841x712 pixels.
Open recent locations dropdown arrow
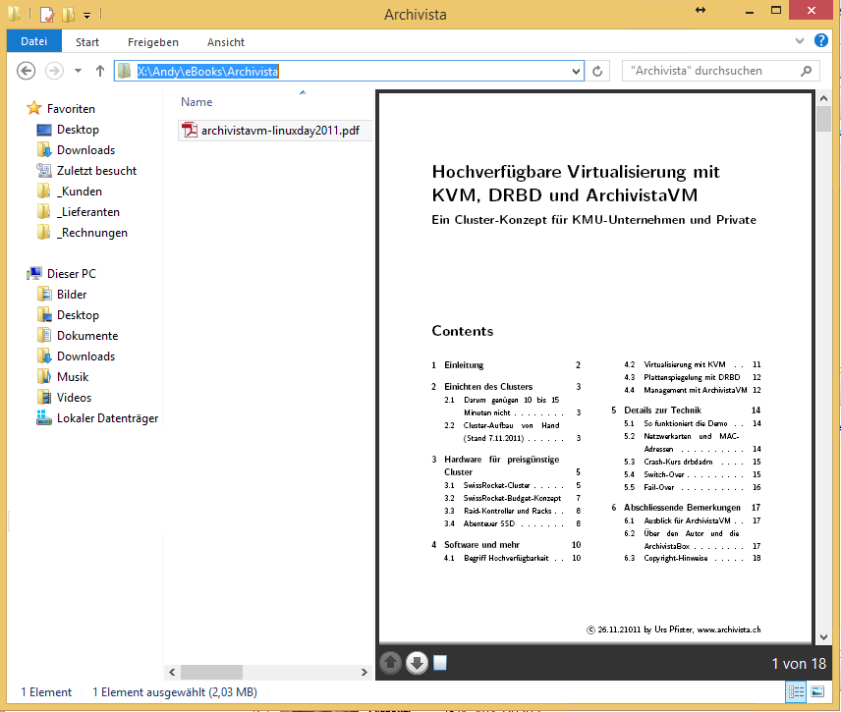(x=77, y=71)
